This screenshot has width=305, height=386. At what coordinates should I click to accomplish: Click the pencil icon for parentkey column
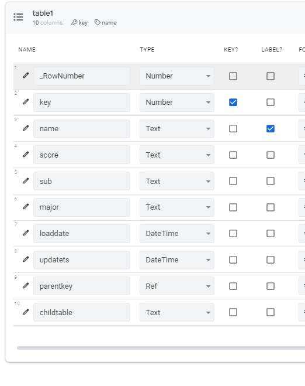(x=26, y=286)
